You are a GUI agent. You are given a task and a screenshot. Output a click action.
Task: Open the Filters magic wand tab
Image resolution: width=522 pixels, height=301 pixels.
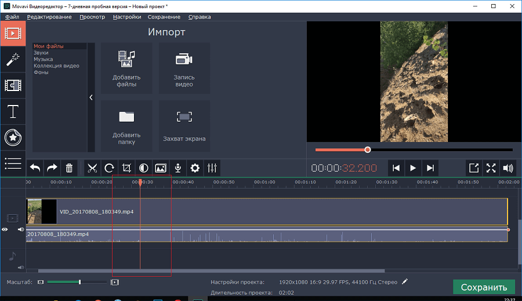13,59
